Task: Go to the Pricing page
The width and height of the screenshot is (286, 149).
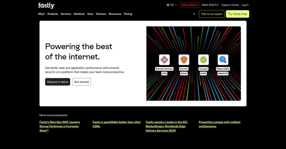Action: (x=128, y=14)
